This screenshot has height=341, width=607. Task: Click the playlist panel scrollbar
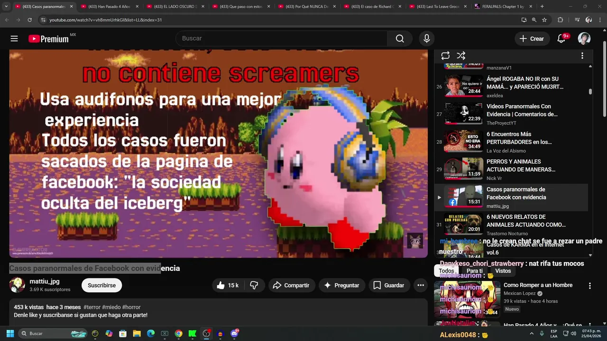pyautogui.click(x=590, y=91)
